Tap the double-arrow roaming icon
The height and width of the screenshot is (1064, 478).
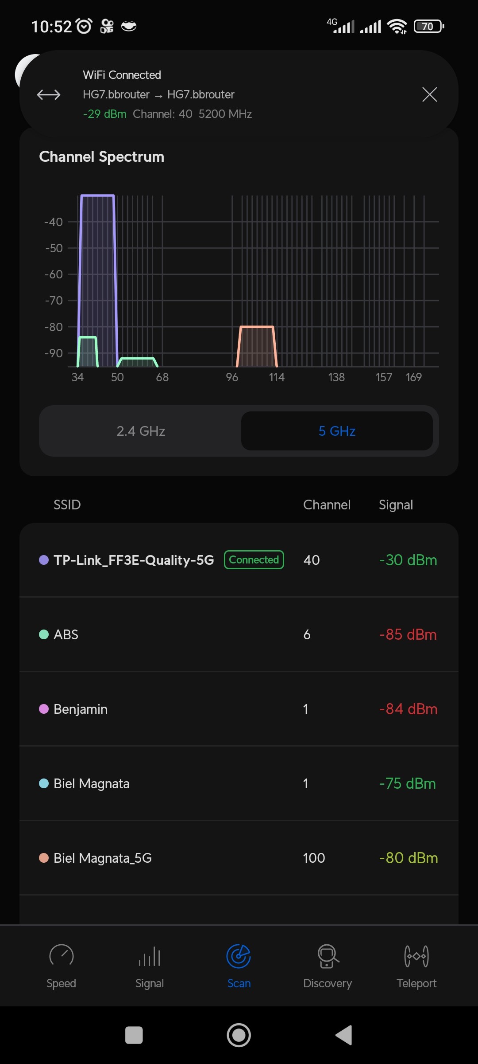49,94
